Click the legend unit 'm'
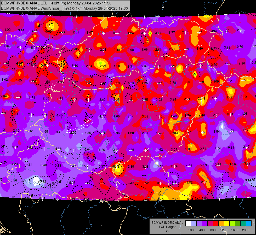The image size is (256, 235). [167, 231]
